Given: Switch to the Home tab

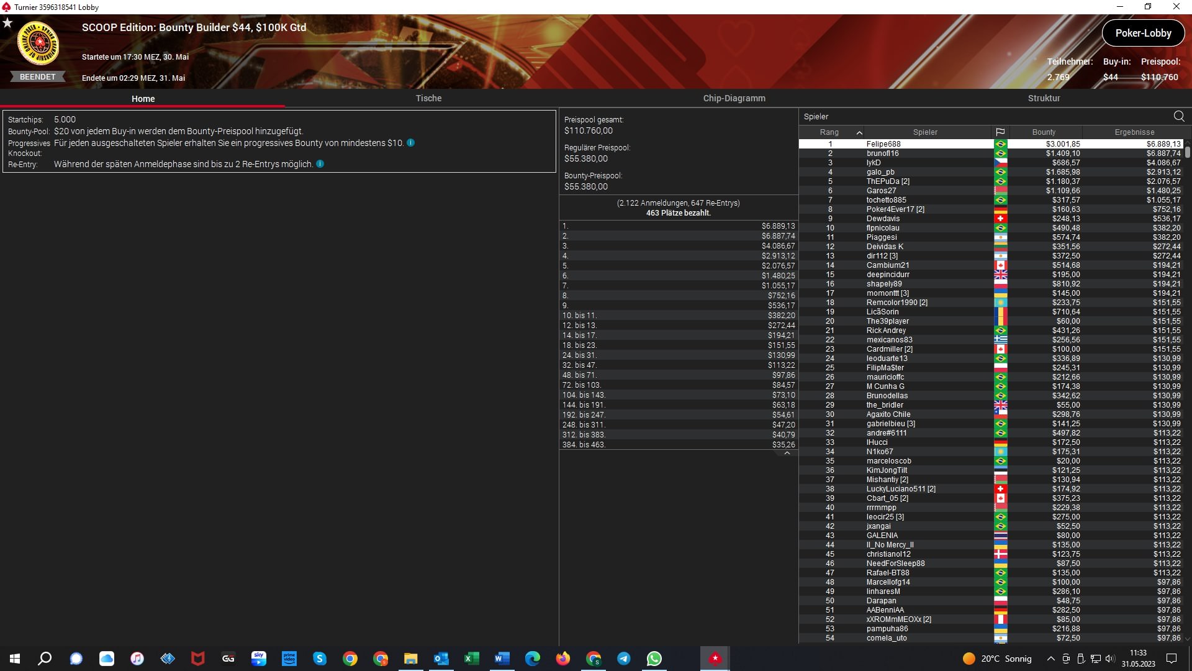Looking at the screenshot, I should pos(143,99).
